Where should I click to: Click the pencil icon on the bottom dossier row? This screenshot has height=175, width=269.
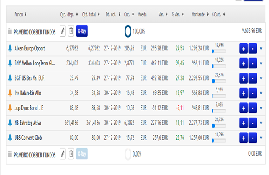click(63, 154)
